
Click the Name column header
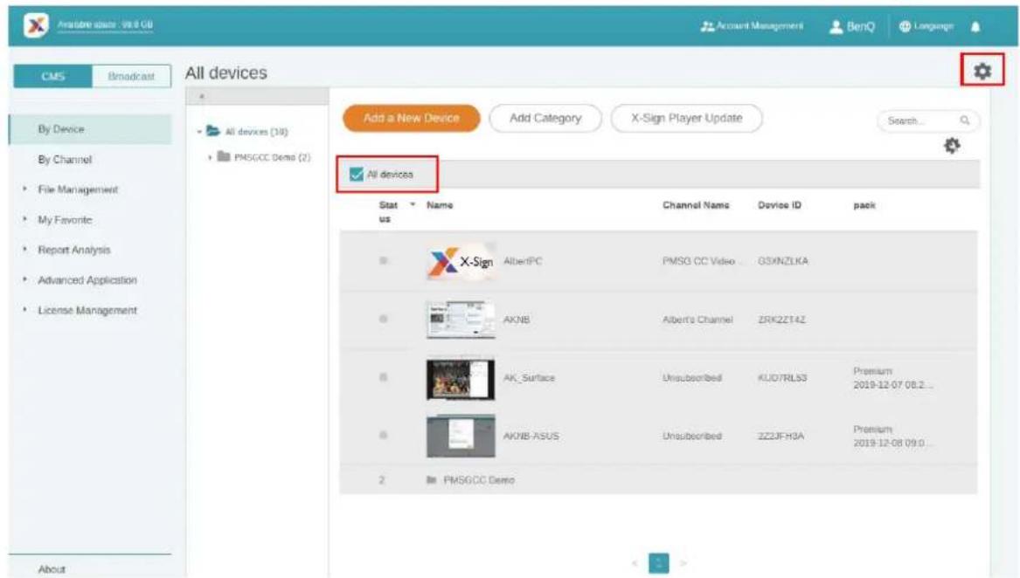(440, 205)
